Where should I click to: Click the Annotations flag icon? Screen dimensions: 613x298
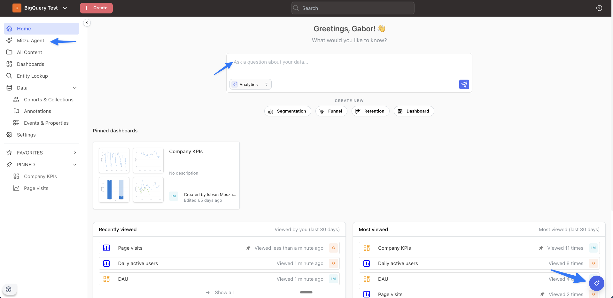[16, 111]
